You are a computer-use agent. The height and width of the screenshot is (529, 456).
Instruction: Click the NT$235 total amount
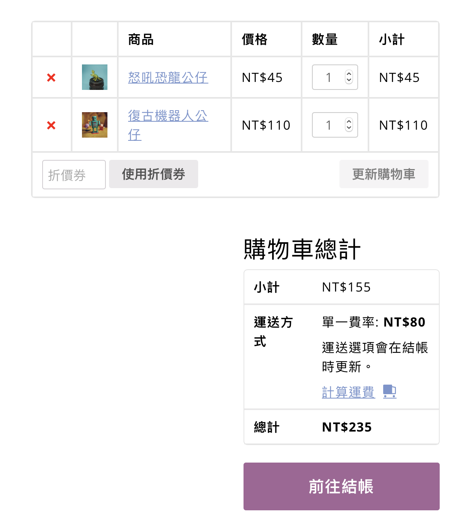pyautogui.click(x=347, y=427)
